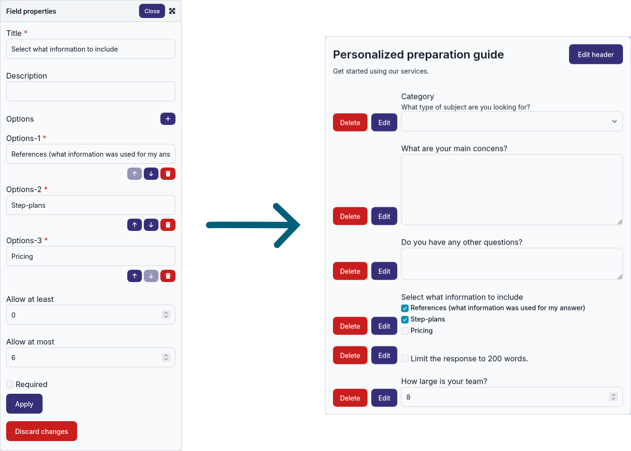Viewport: 631px width, 451px height.
Task: Click the Edit header button
Action: [x=596, y=54]
